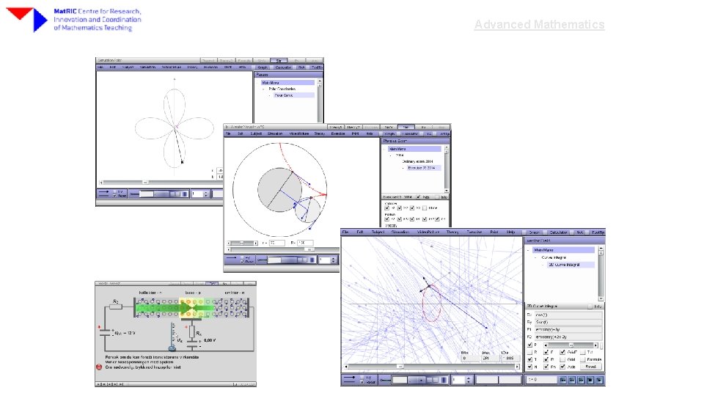Click the Rx cos(t) input field
The image size is (704, 396).
pos(568,315)
